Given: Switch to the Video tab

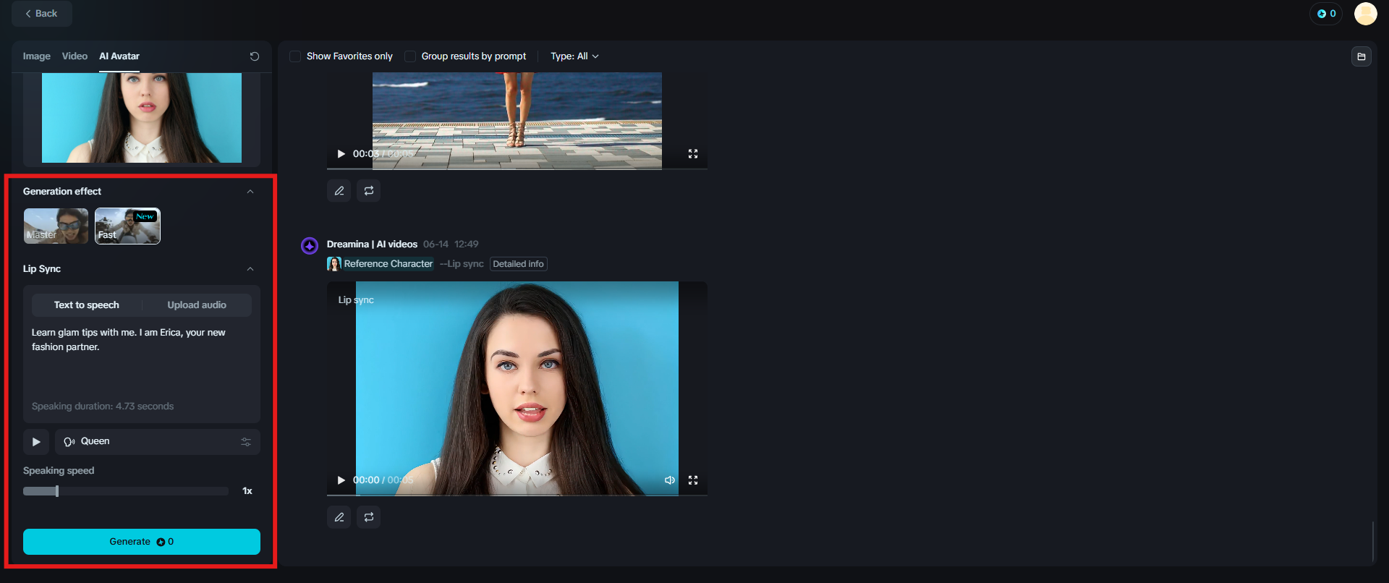Looking at the screenshot, I should pos(75,56).
